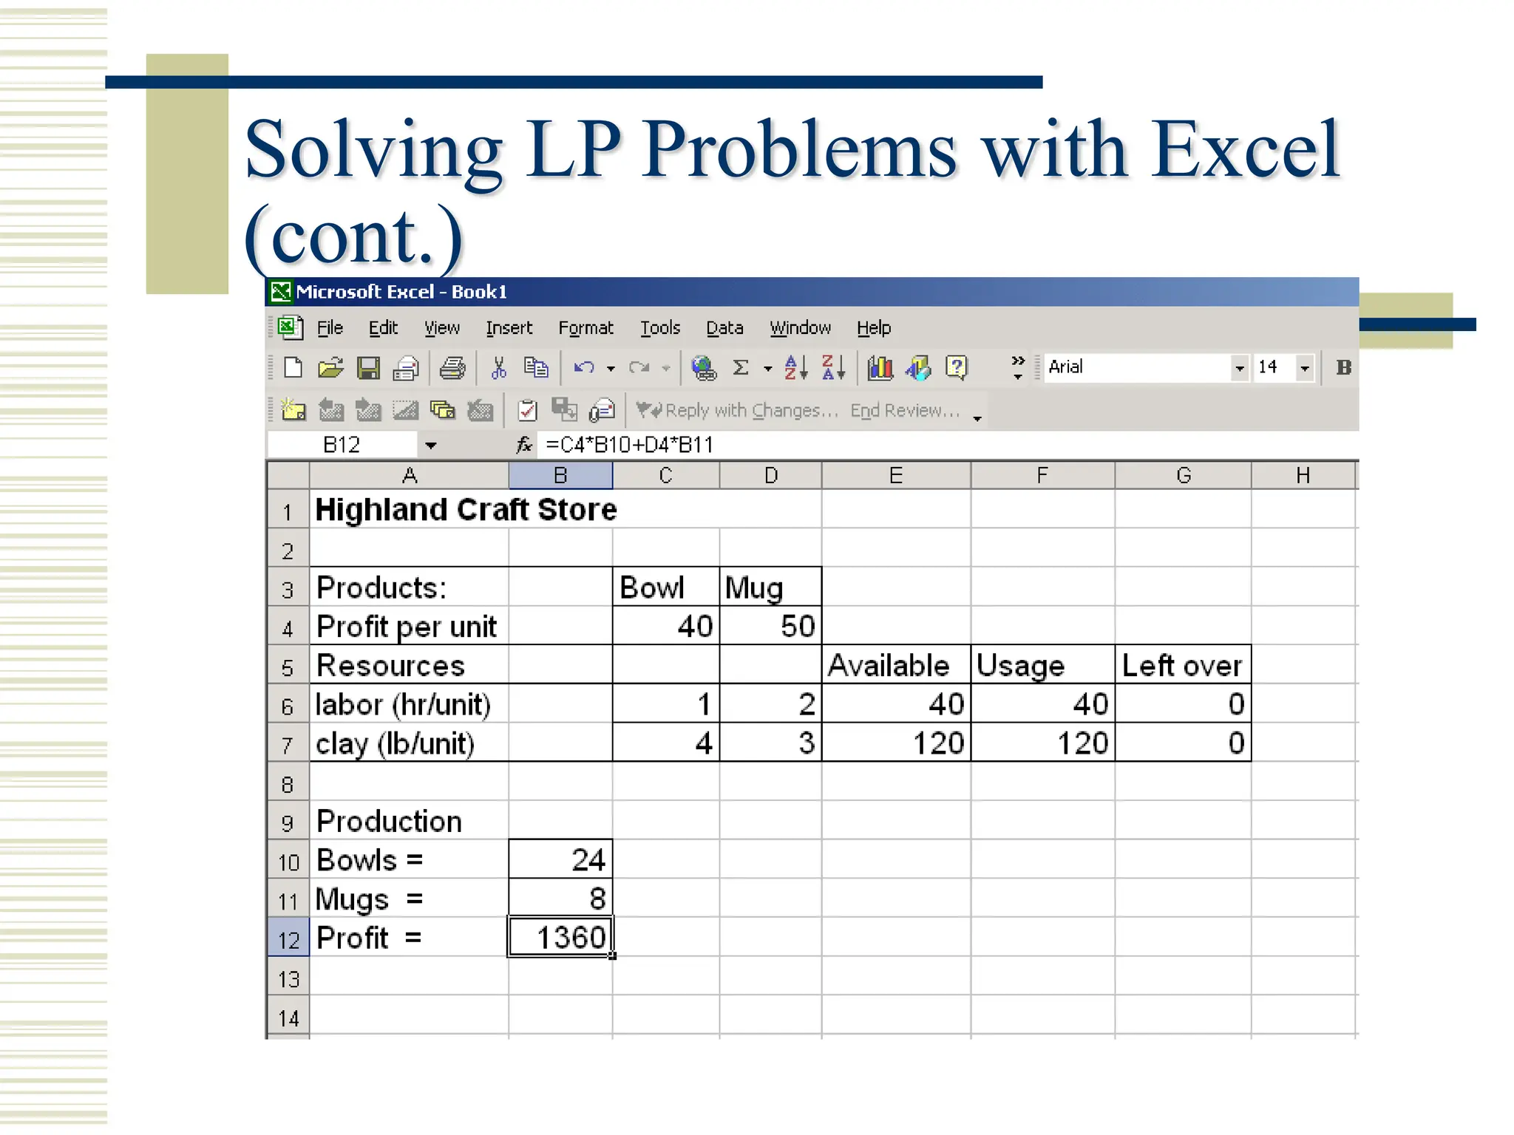Select the Bowl profit cell containing 40
This screenshot has height=1135, width=1514.
[x=666, y=626]
